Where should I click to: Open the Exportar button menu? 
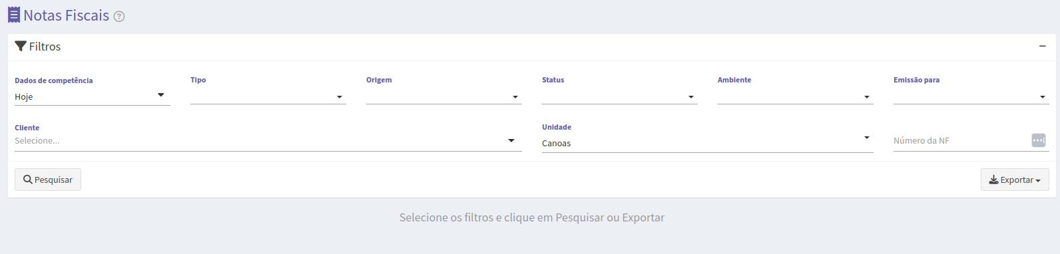click(x=1015, y=180)
